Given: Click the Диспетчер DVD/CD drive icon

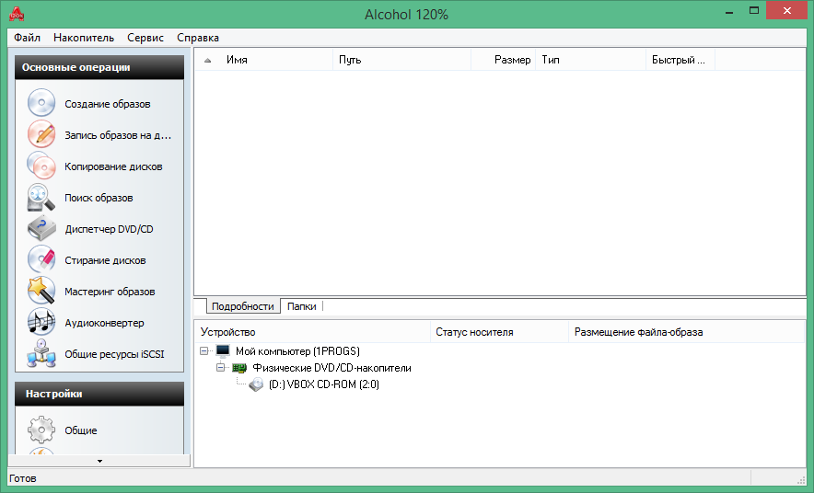Looking at the screenshot, I should coord(41,229).
